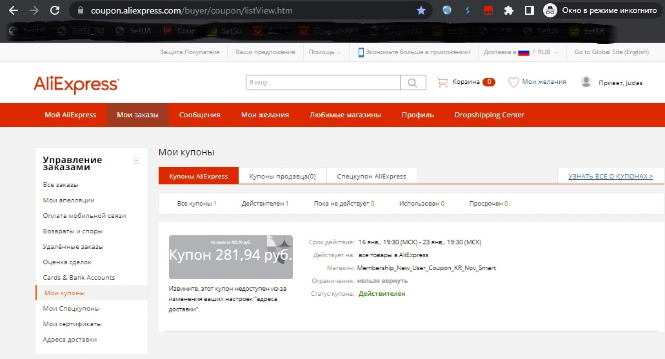Filter by Пока не действует 0

[344, 204]
